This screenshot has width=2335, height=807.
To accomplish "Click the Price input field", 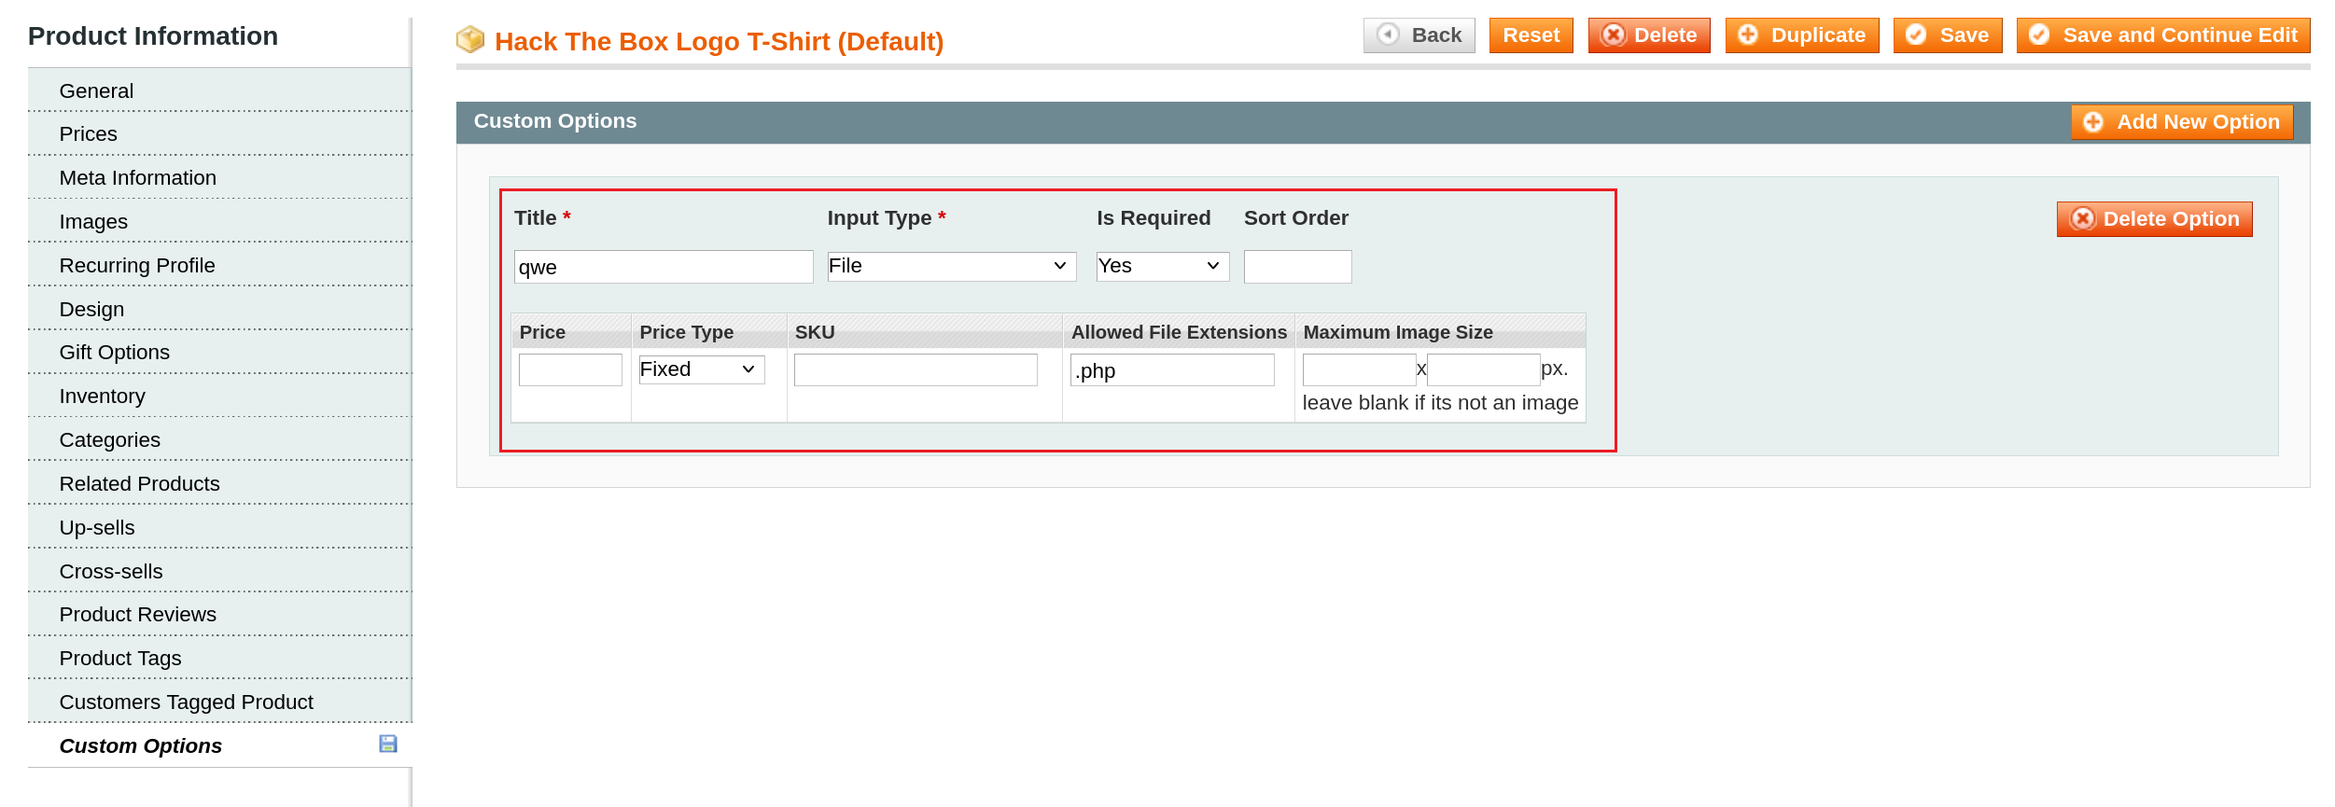I will 570,369.
